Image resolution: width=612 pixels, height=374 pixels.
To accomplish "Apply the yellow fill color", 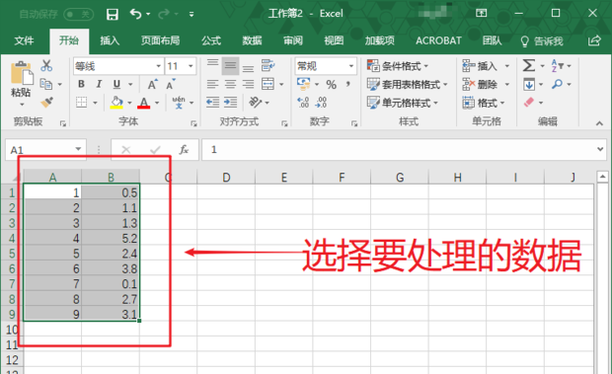I will 116,103.
